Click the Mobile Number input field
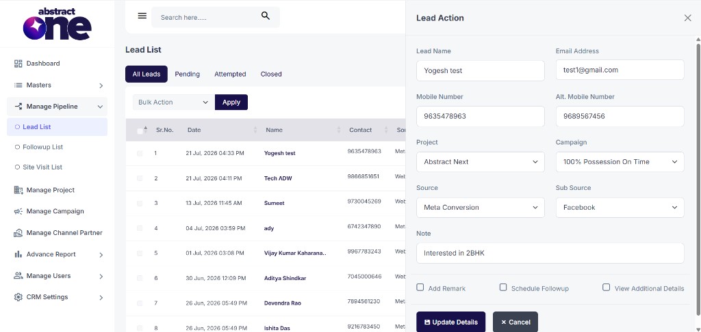This screenshot has height=332, width=701. 481,116
